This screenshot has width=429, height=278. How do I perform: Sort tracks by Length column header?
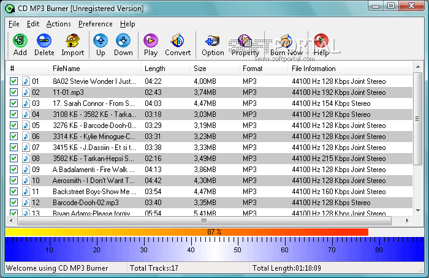tap(154, 69)
